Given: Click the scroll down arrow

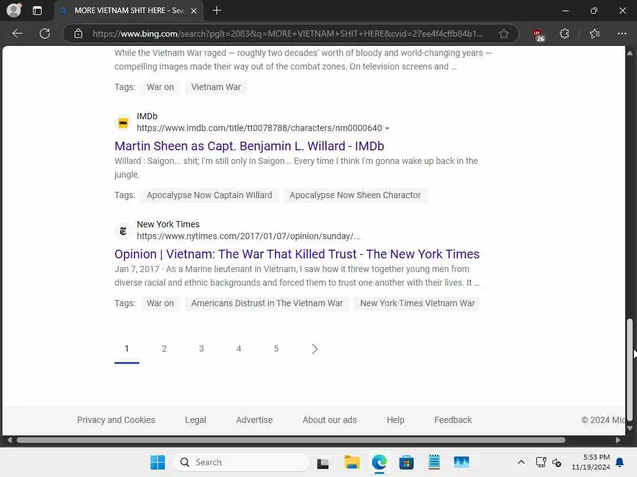Looking at the screenshot, I should point(630,429).
